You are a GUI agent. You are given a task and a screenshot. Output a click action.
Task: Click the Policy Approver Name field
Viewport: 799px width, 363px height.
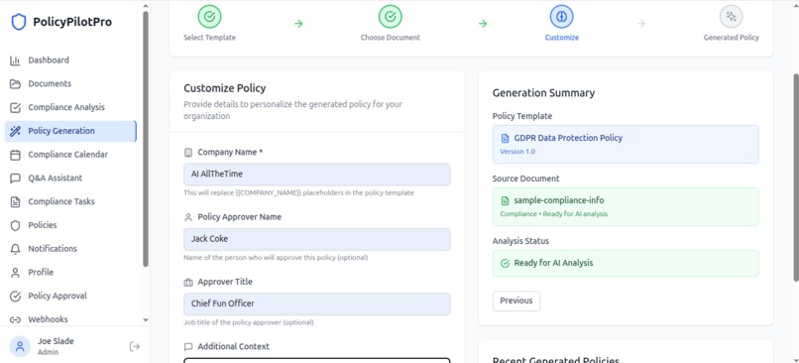[317, 239]
